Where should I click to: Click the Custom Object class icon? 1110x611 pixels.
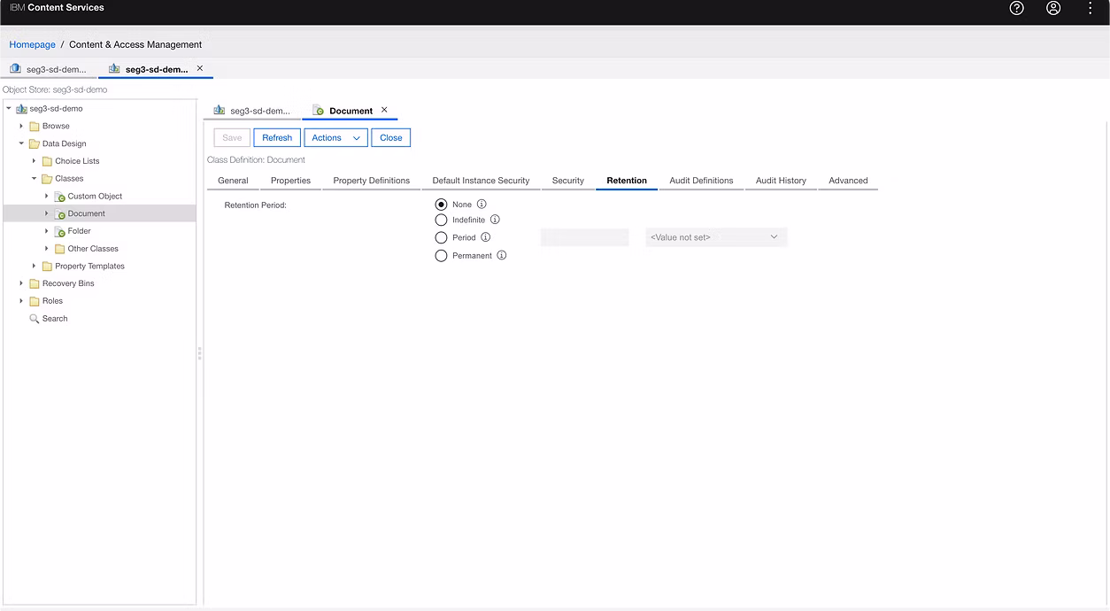60,197
